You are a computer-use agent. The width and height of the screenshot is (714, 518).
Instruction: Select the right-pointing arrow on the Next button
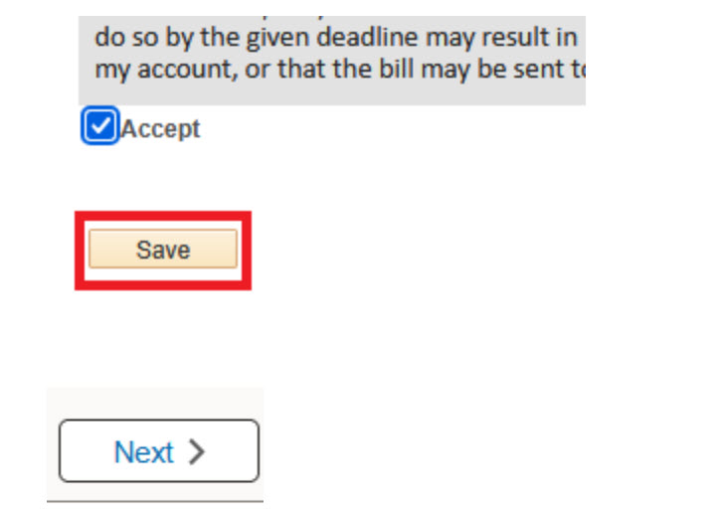tap(197, 452)
